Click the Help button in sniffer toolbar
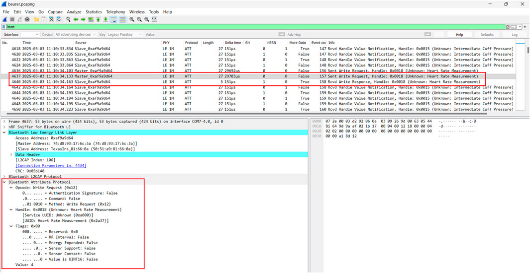The image size is (530, 273). [459, 35]
